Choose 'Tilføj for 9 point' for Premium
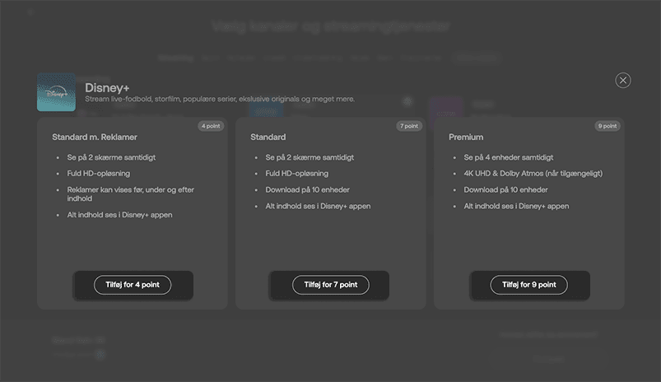 (x=528, y=285)
